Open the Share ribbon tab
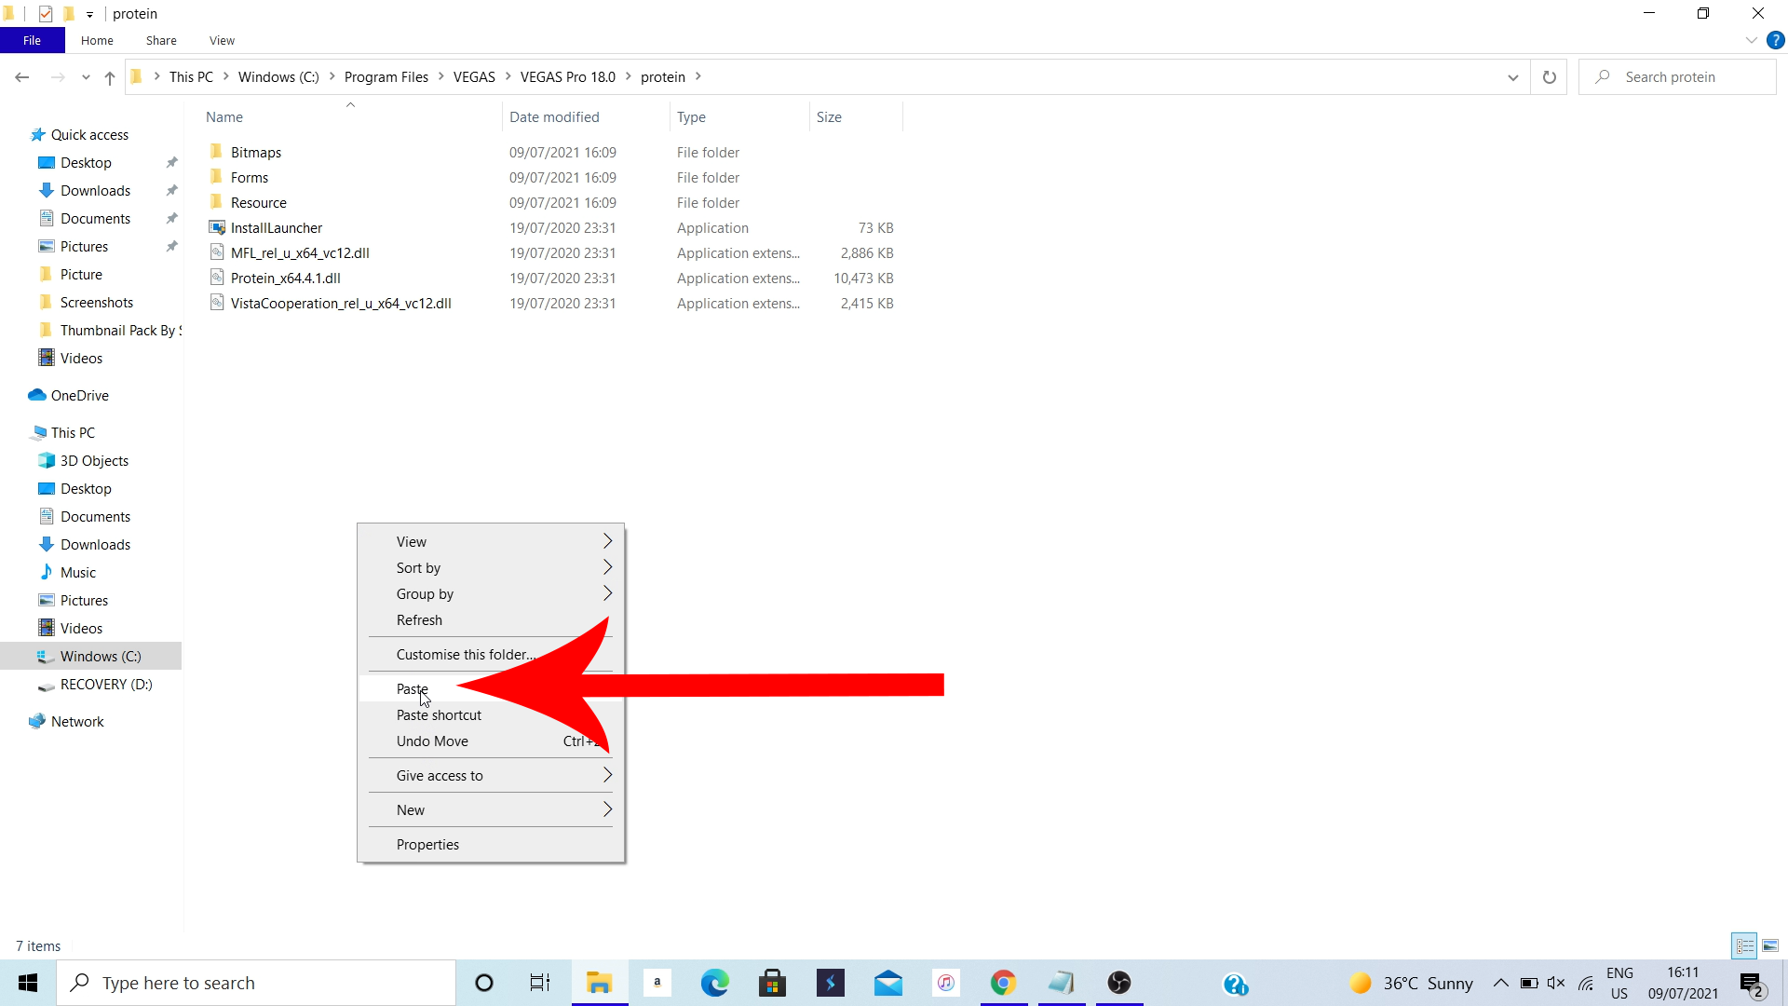1788x1006 pixels. (x=161, y=40)
